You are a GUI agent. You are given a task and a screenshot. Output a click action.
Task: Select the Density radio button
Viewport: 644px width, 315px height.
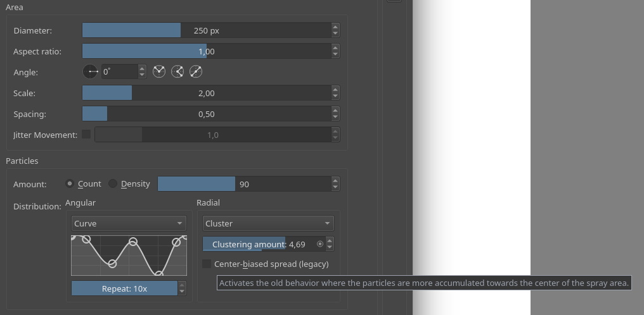pyautogui.click(x=113, y=183)
